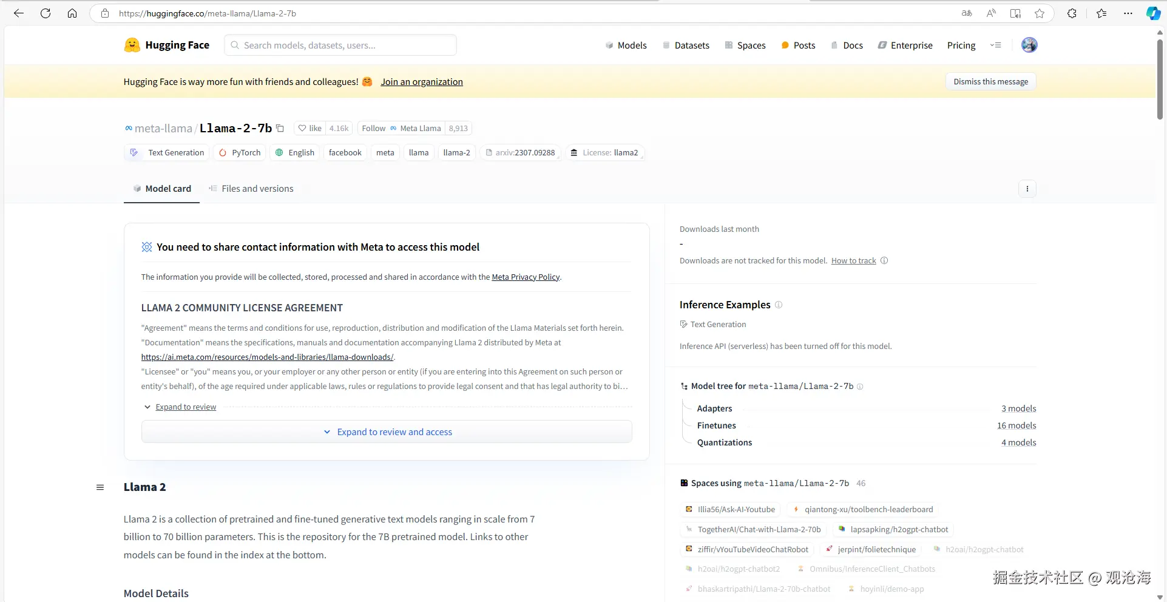The image size is (1167, 602).
Task: Open the How to track link
Action: (853, 261)
